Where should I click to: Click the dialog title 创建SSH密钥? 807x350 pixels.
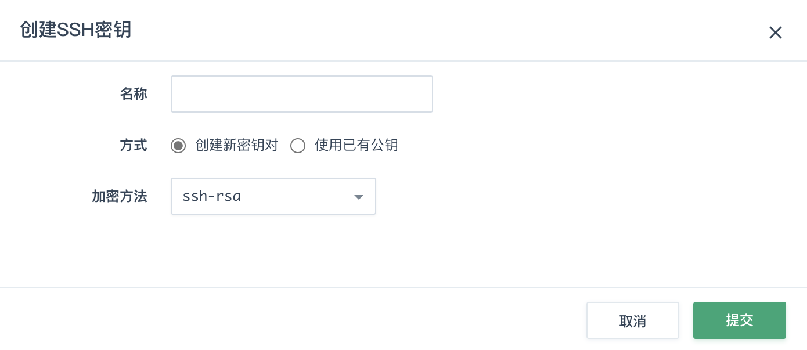pos(75,30)
